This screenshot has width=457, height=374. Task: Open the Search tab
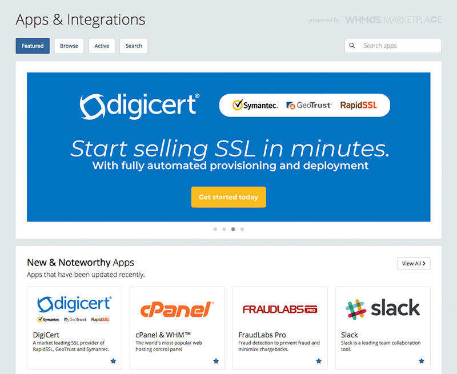pos(134,46)
